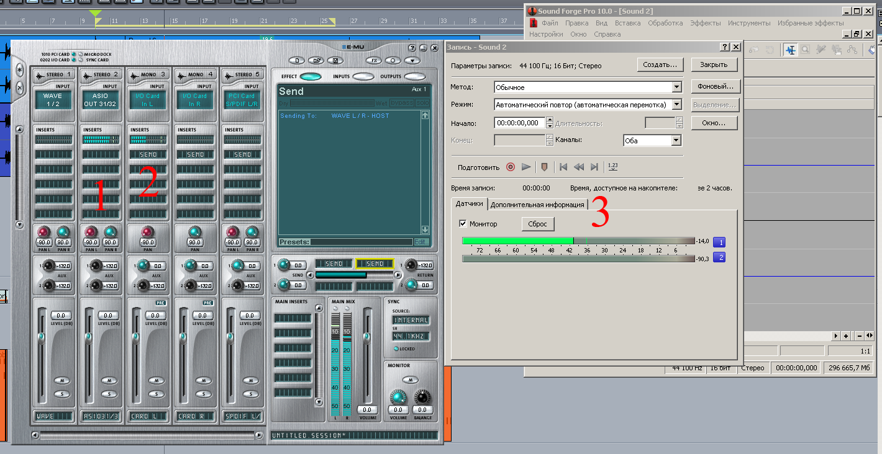Click the INTERNAL sync source field

tap(410, 320)
